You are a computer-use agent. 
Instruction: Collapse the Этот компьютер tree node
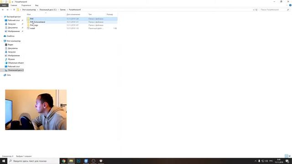pos(2,41)
